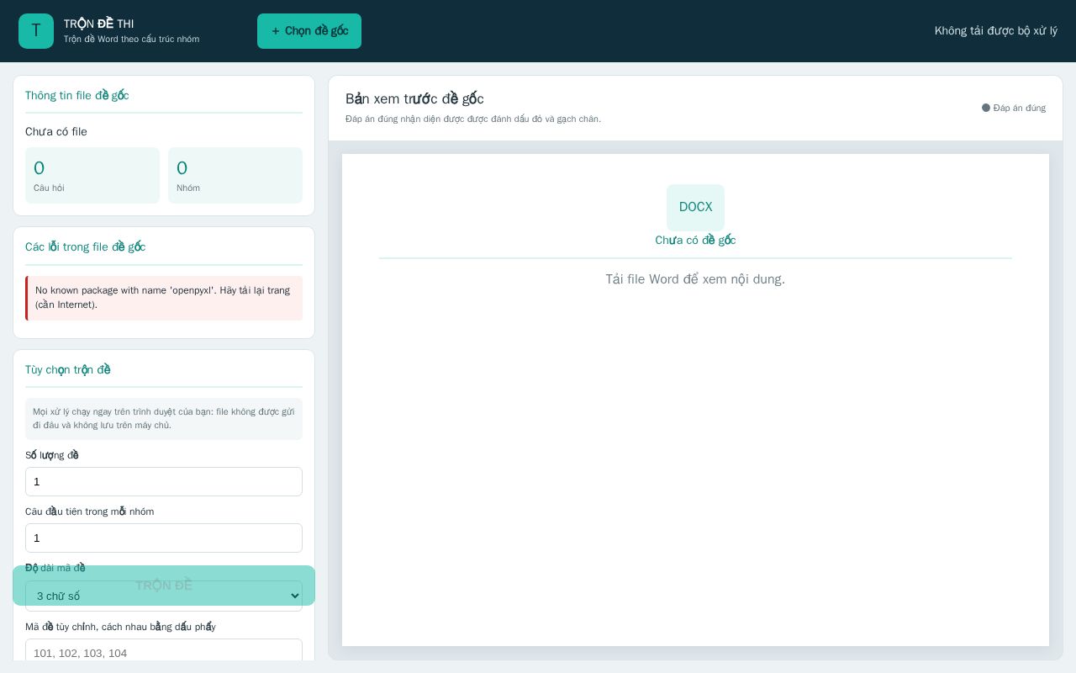
Task: Click the Câu hỏi count card
Action: (92, 175)
